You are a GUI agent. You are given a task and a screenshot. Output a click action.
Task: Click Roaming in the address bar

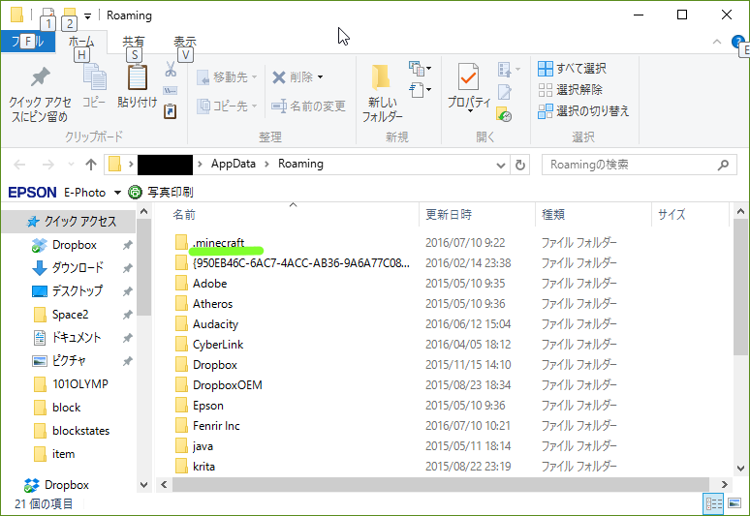tap(300, 164)
